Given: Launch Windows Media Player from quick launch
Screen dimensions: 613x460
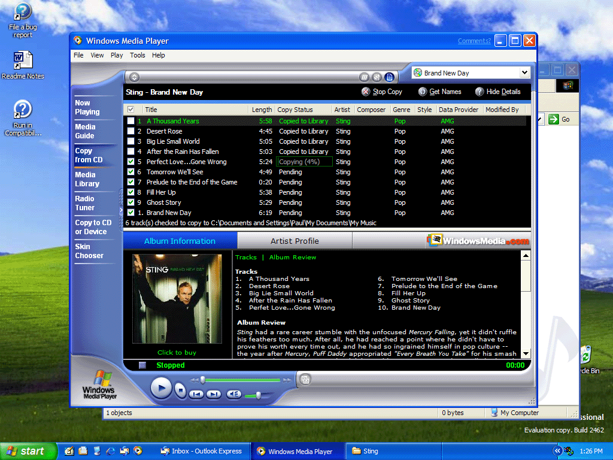Looking at the screenshot, I should (138, 451).
